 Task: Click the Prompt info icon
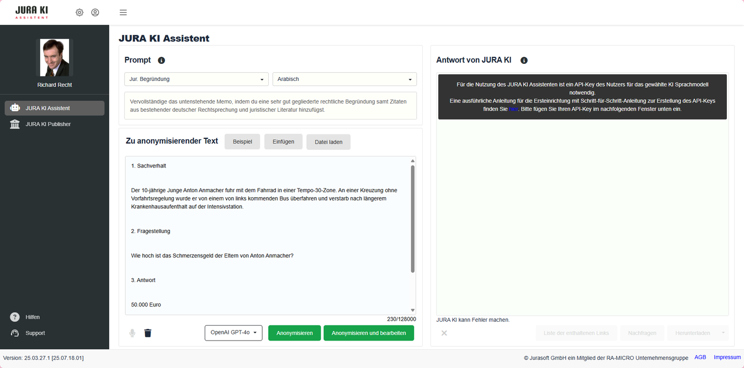(161, 61)
